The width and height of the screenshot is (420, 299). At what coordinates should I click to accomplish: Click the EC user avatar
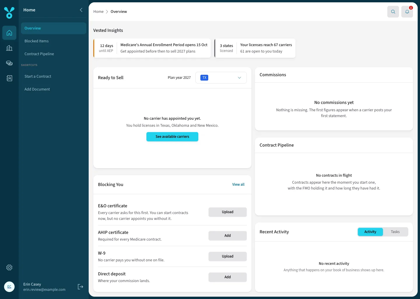coord(9,287)
